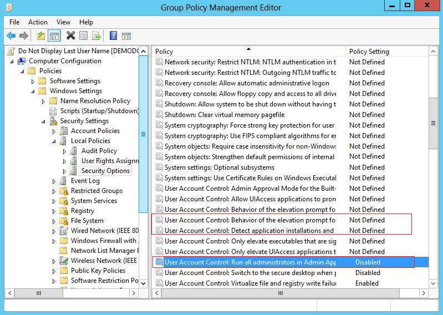The width and height of the screenshot is (443, 315).
Task: Click the Event Log icon in tree
Action: coord(63,181)
